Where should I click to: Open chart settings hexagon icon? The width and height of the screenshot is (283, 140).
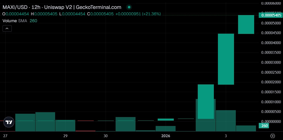click(273, 136)
